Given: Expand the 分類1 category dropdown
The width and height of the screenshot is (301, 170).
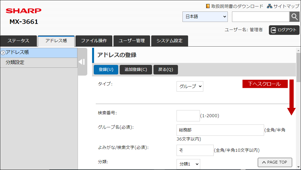Looking at the screenshot, I should [188, 164].
